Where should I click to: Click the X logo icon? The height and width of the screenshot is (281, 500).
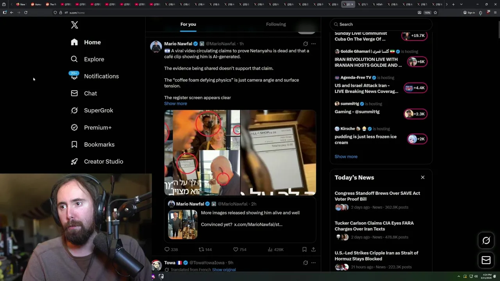(75, 25)
